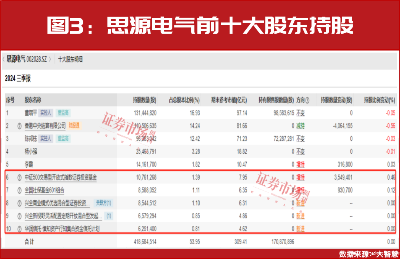The image size is (400, 259).
Task: Click 关联方(1) tag on row 8
Action: [x=103, y=203]
